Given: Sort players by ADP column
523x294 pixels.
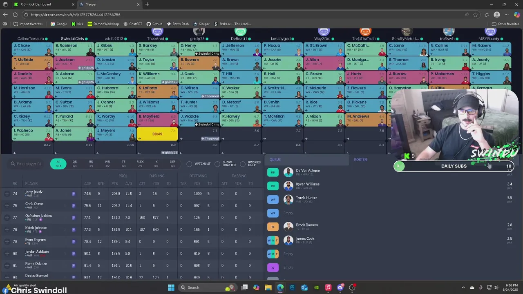Looking at the screenshot, I should click(x=87, y=183).
